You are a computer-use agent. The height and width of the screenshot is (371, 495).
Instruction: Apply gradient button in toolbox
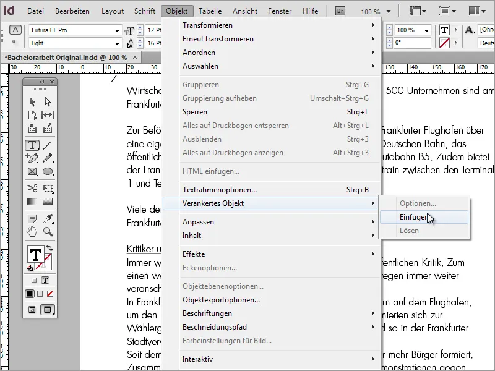(40, 294)
